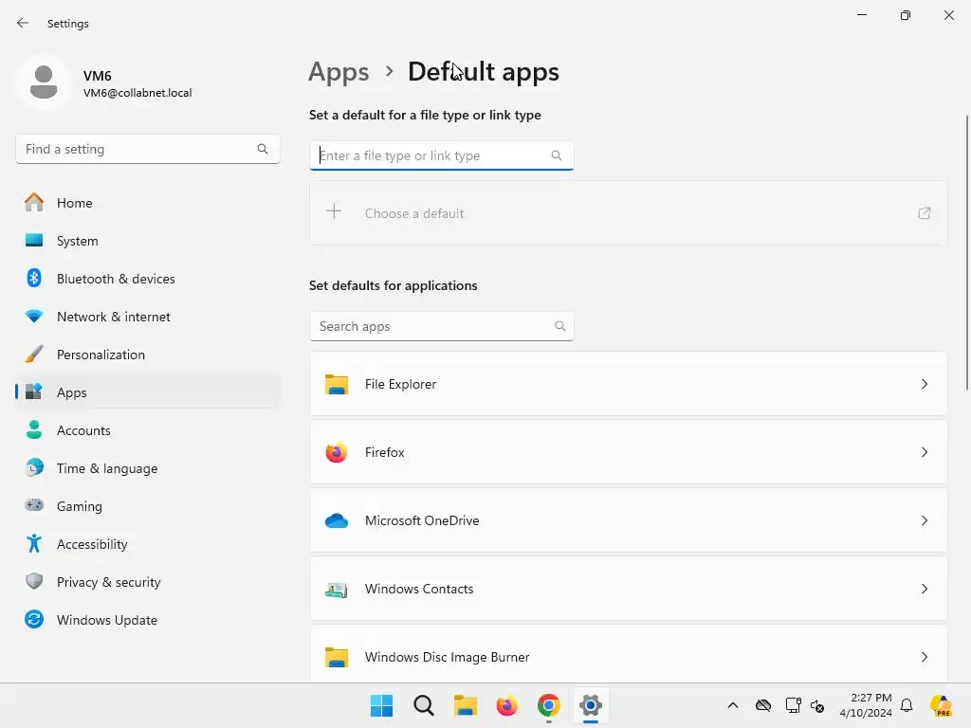Go back using the Settings back arrow
The height and width of the screenshot is (728, 971).
click(23, 23)
